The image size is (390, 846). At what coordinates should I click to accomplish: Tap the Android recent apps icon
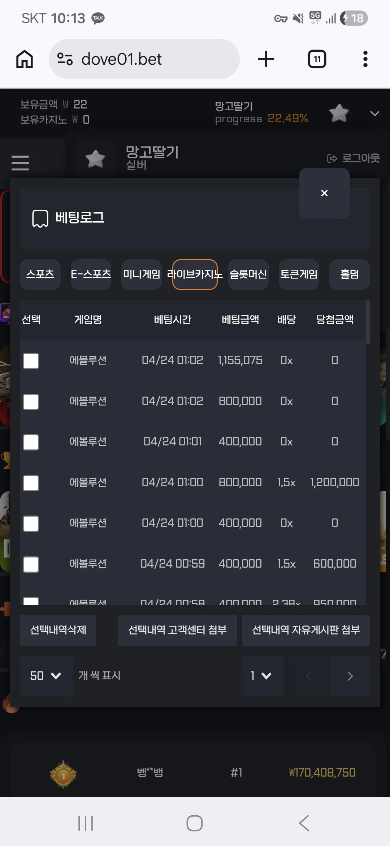(86, 823)
